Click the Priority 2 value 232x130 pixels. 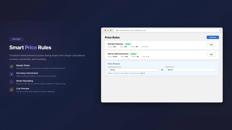[x=148, y=57]
